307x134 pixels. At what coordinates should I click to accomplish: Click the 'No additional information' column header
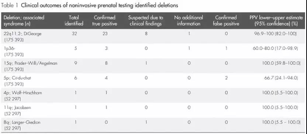point(189,21)
